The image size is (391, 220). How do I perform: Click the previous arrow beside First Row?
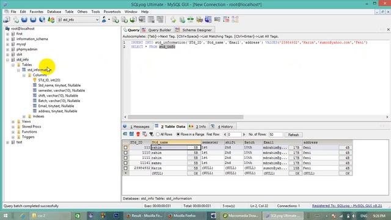click(225, 134)
